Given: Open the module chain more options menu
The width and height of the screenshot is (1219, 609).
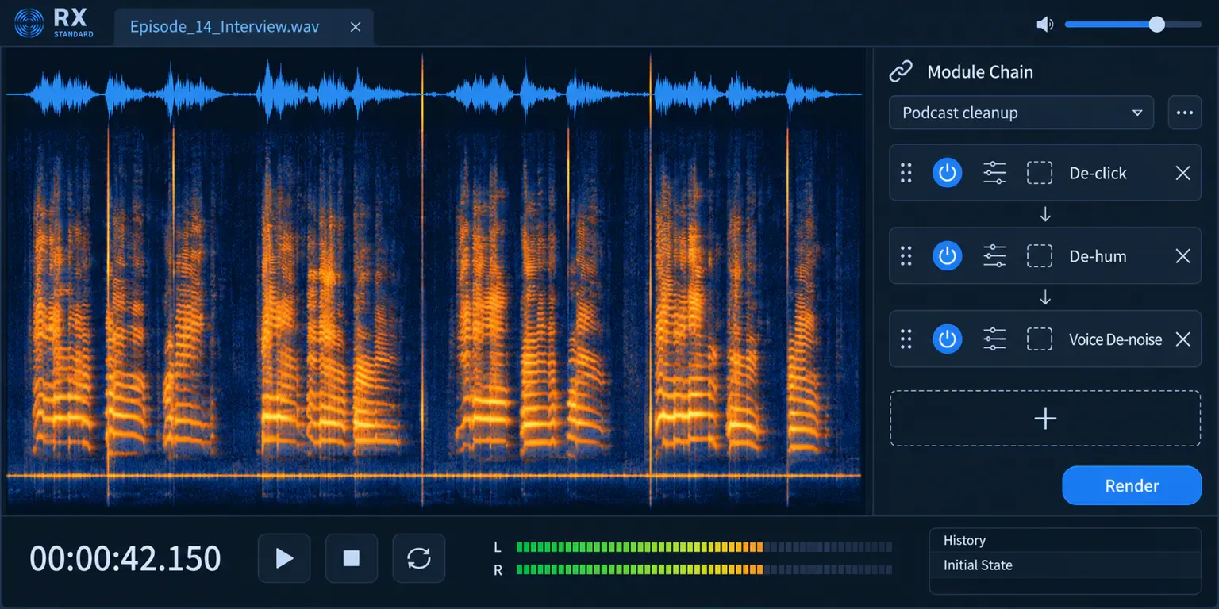Looking at the screenshot, I should (x=1185, y=113).
